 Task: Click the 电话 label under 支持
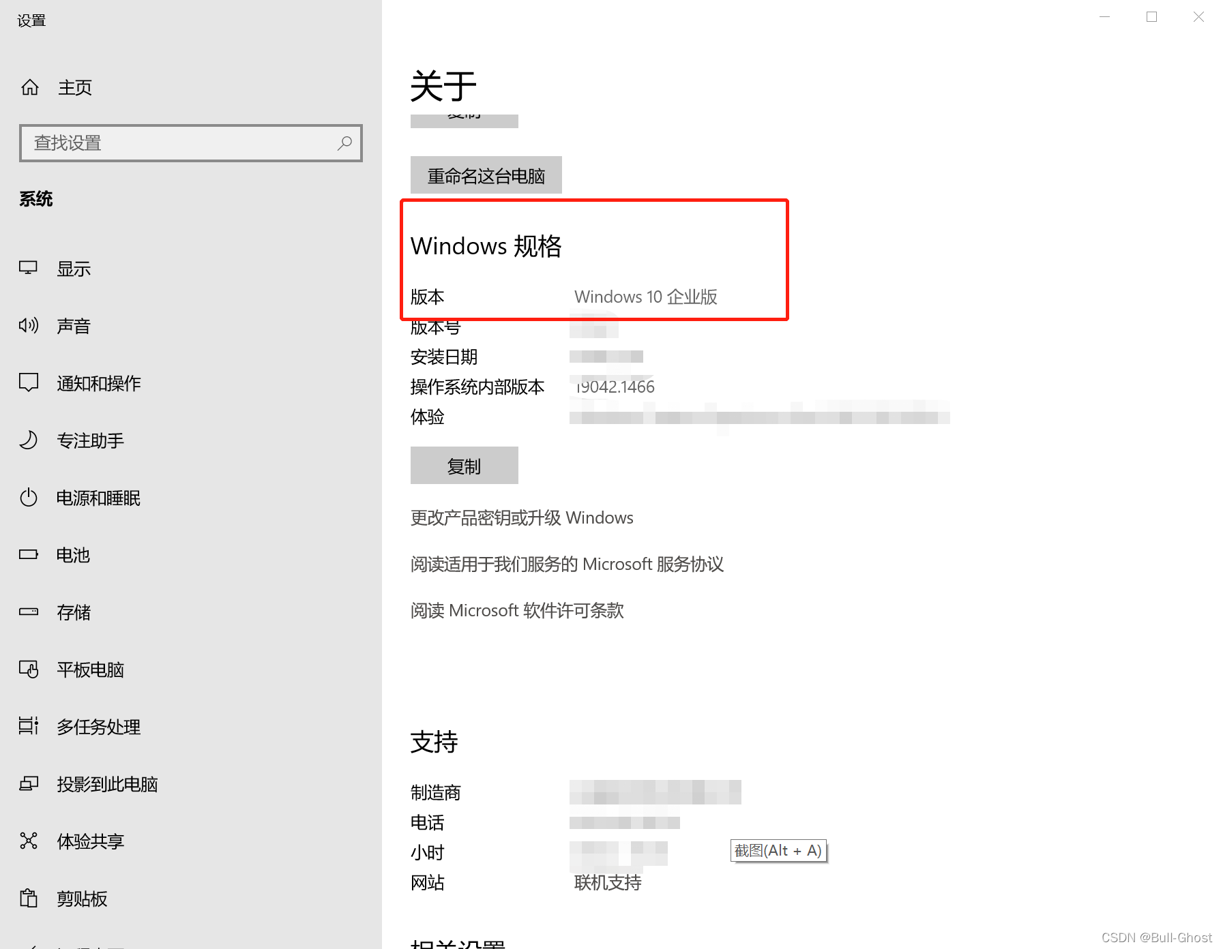(428, 823)
